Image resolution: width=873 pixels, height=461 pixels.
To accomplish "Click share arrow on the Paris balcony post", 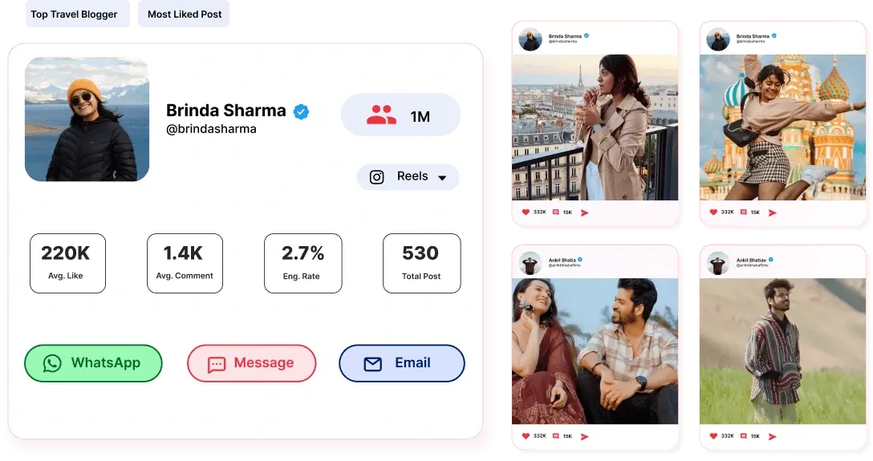I will [x=585, y=212].
